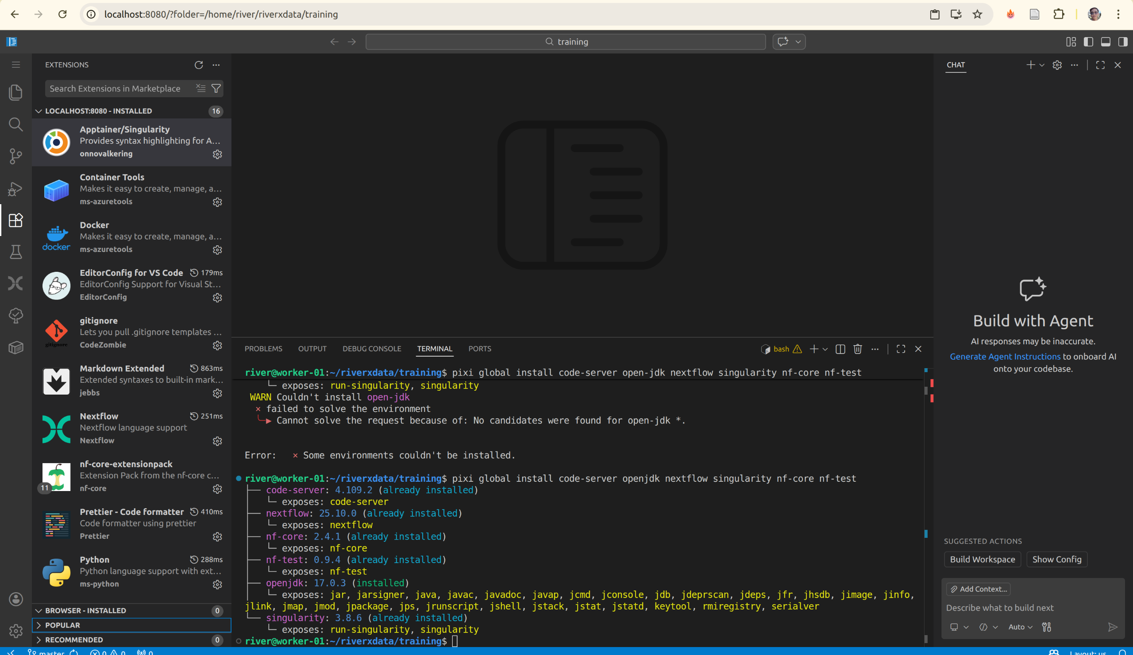Kill terminal with trash icon
The height and width of the screenshot is (655, 1133).
click(857, 349)
